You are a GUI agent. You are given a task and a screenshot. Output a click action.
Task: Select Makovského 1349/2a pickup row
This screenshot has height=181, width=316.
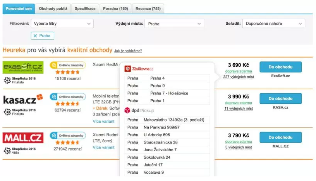coord(167,120)
